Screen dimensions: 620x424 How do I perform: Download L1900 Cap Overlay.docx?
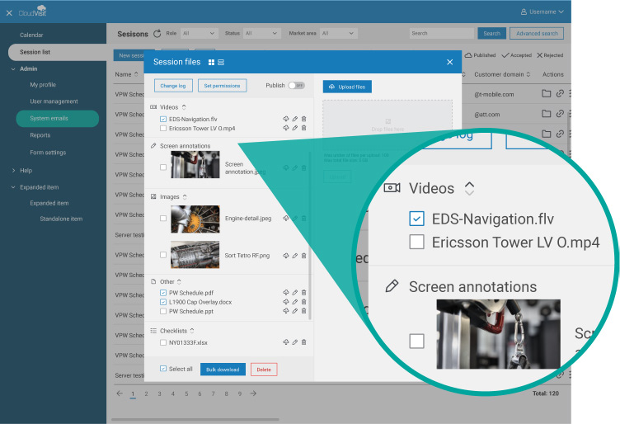point(286,301)
